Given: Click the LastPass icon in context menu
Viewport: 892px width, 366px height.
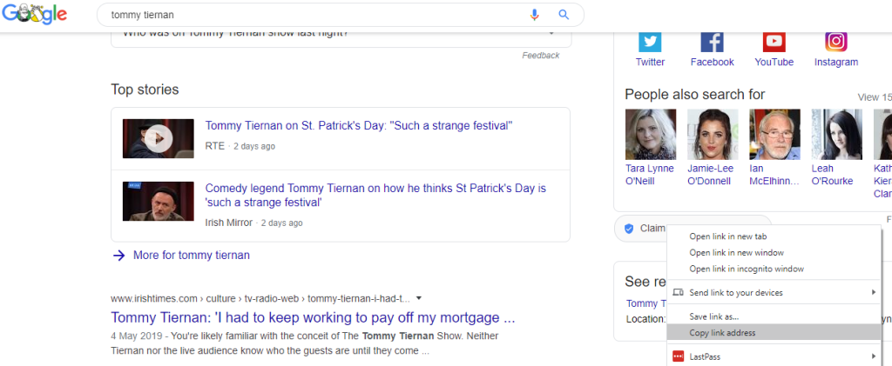Looking at the screenshot, I should [x=679, y=356].
